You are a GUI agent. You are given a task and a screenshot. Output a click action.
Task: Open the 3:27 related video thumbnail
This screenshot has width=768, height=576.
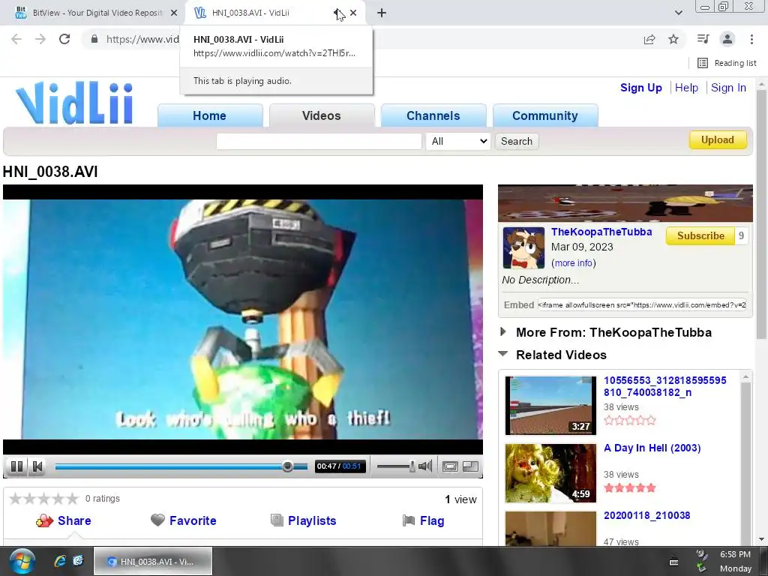(550, 406)
